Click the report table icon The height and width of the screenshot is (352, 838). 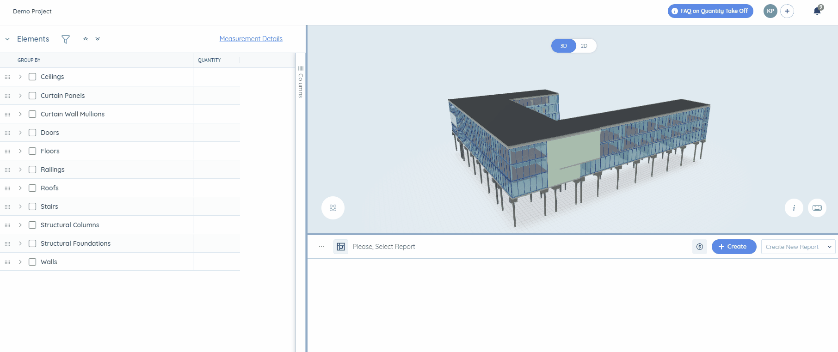(x=341, y=247)
